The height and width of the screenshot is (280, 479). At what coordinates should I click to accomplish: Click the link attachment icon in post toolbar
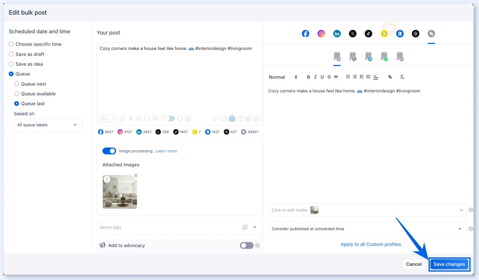pos(215,119)
